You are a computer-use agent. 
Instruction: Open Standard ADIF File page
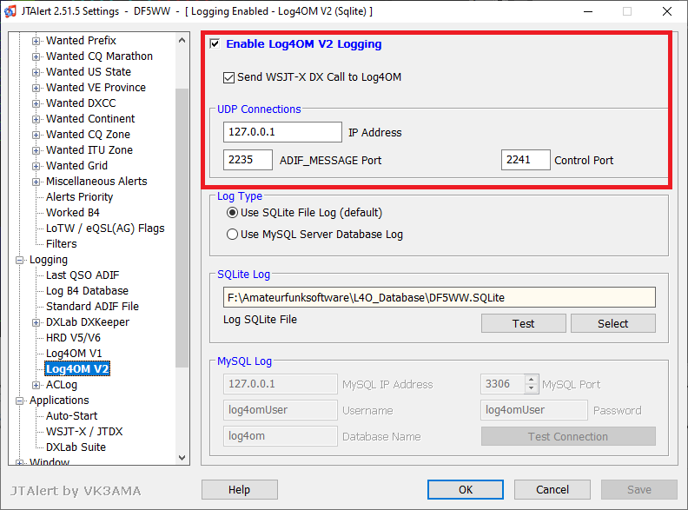pos(92,307)
